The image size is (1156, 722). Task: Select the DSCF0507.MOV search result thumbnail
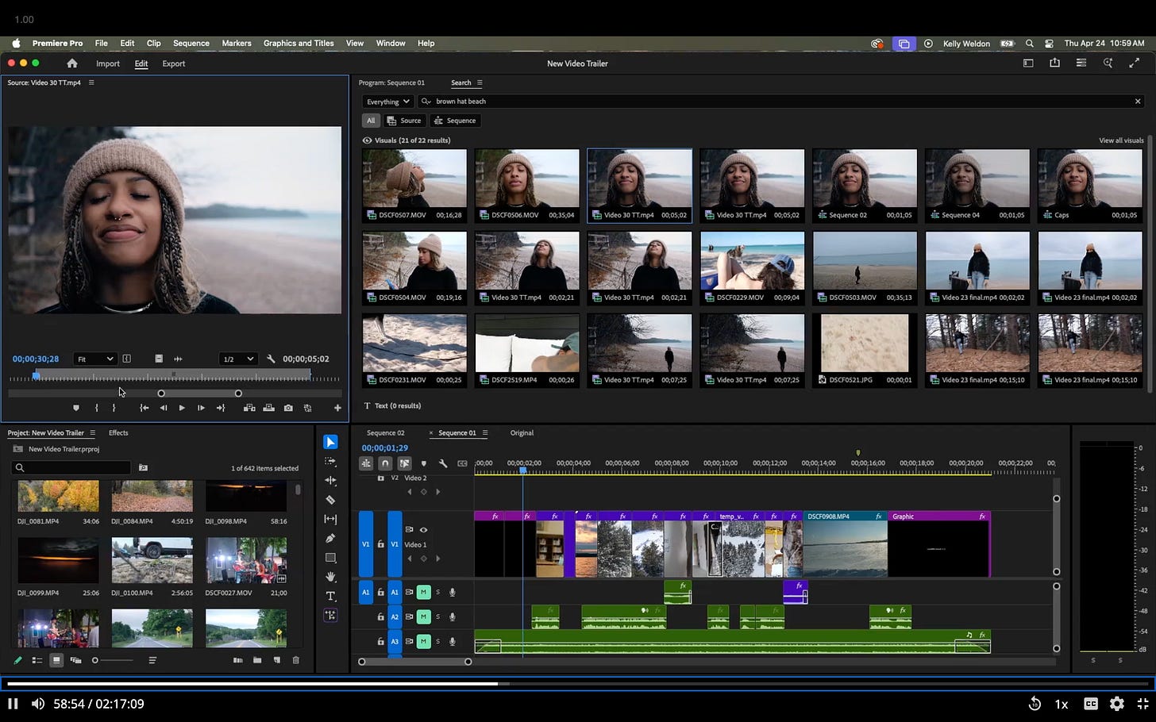(414, 179)
